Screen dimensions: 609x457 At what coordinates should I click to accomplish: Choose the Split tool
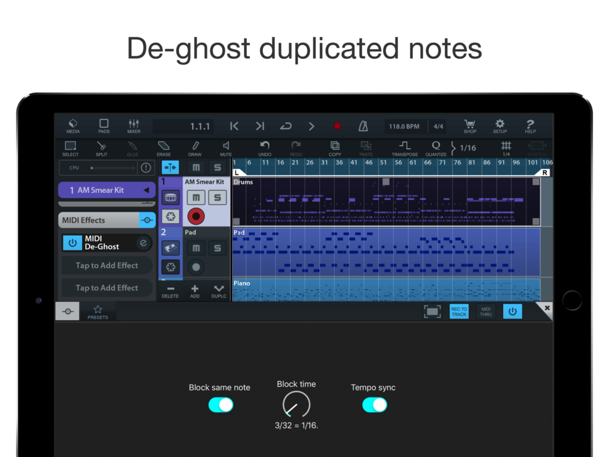tap(101, 149)
